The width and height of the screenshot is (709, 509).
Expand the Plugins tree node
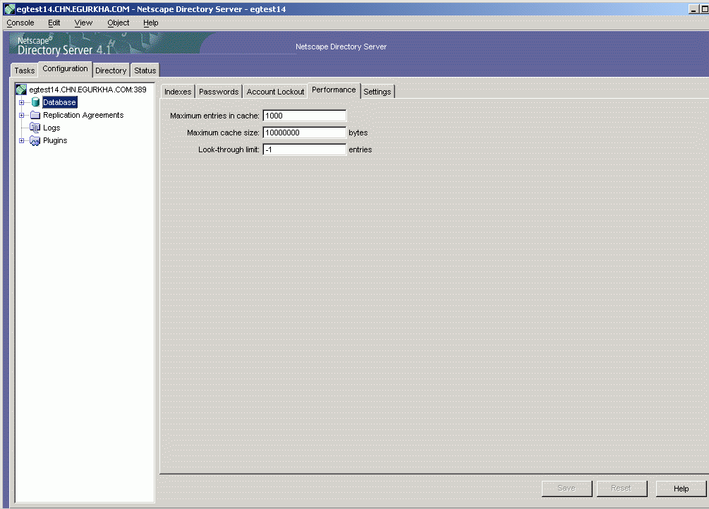point(21,140)
